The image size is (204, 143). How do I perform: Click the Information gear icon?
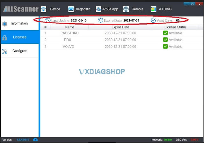tap(4, 24)
